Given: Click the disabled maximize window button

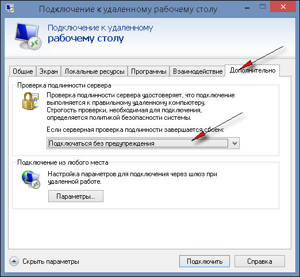Looking at the screenshot, I should click(x=263, y=7).
